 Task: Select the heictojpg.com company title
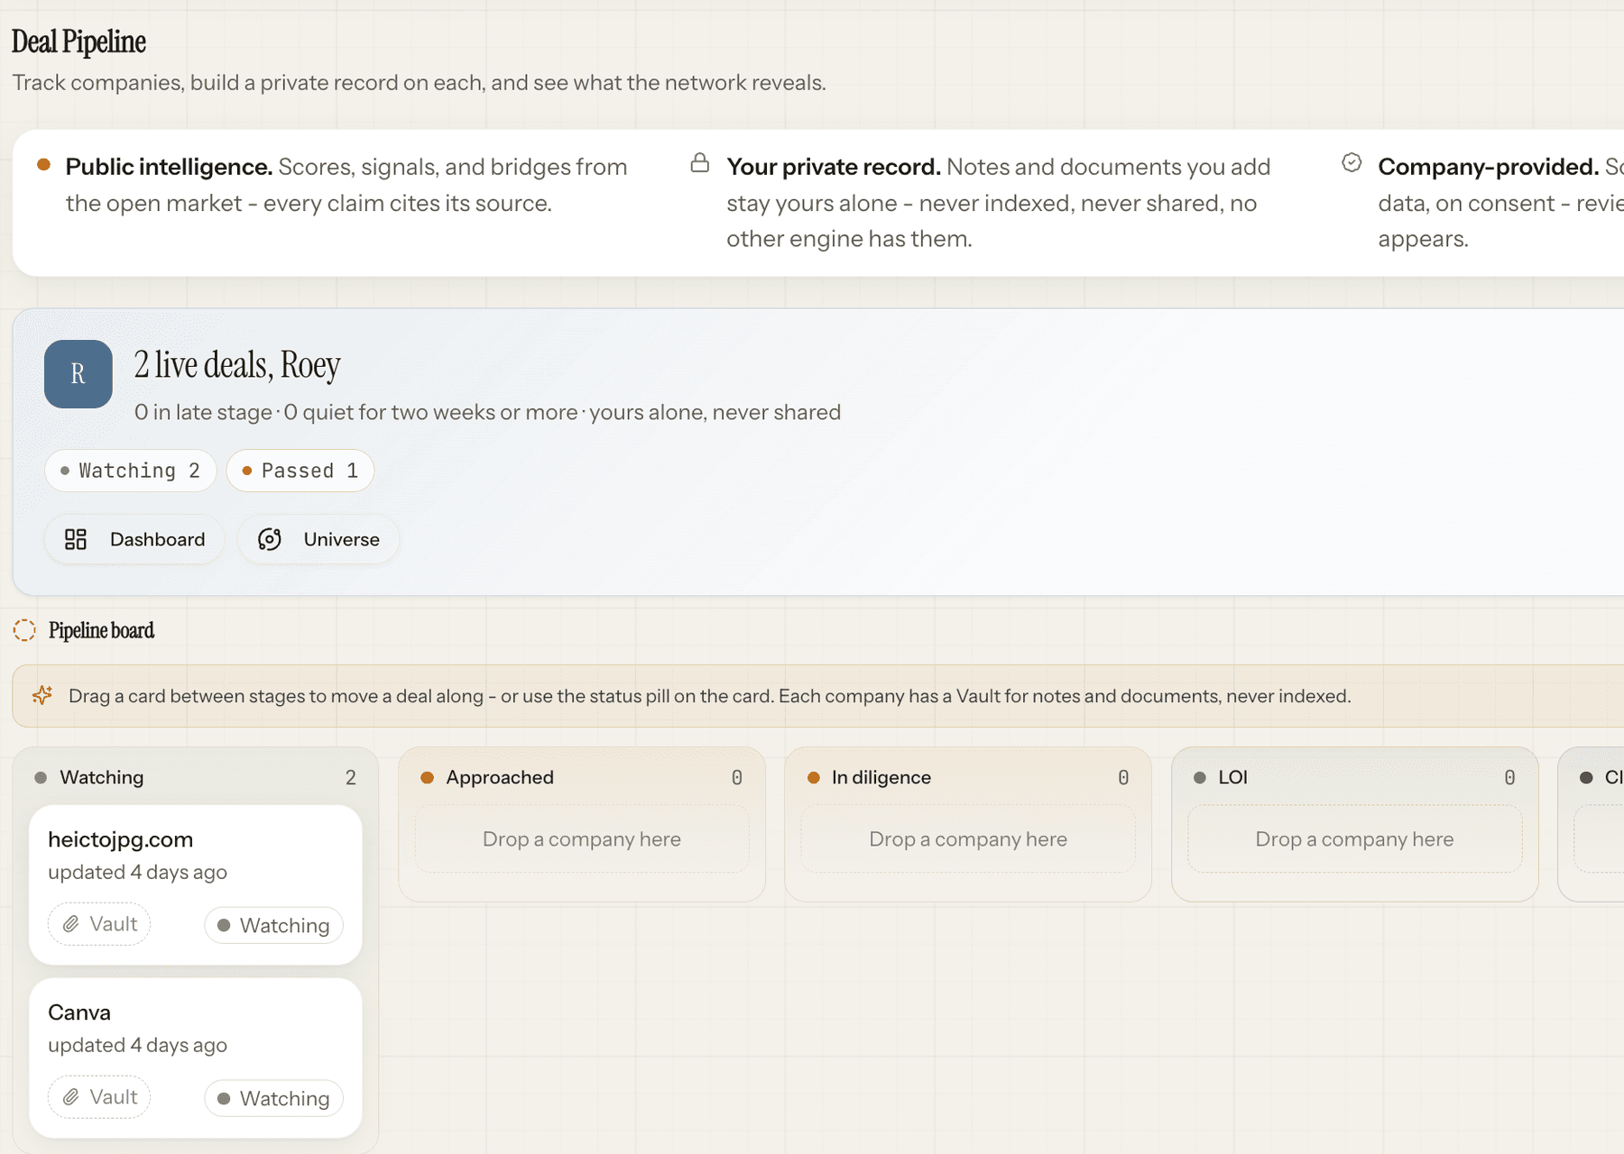pos(121,839)
